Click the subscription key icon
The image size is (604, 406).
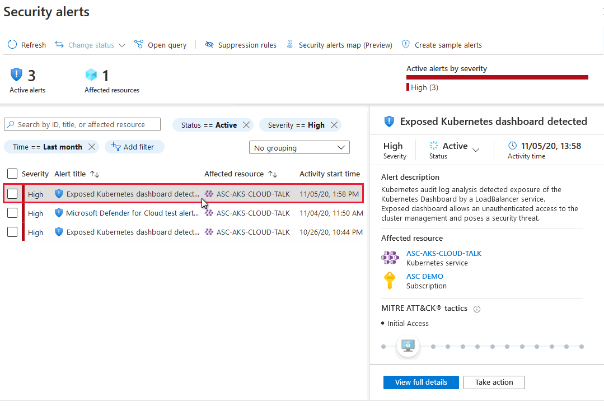click(x=390, y=281)
